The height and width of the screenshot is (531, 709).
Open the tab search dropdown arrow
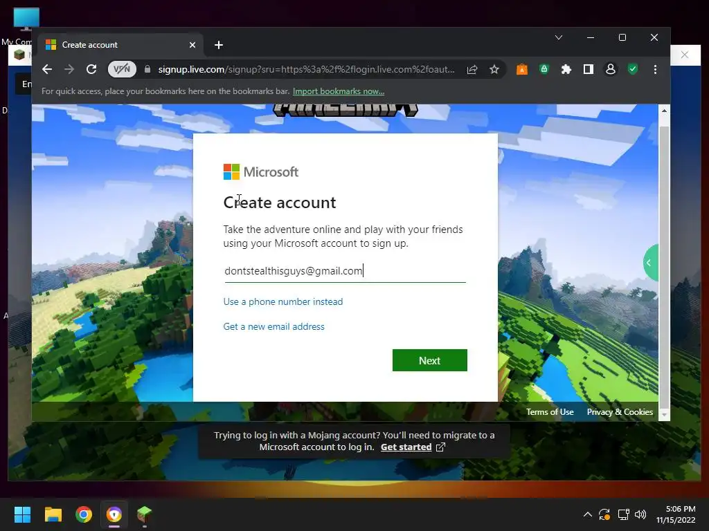click(559, 37)
